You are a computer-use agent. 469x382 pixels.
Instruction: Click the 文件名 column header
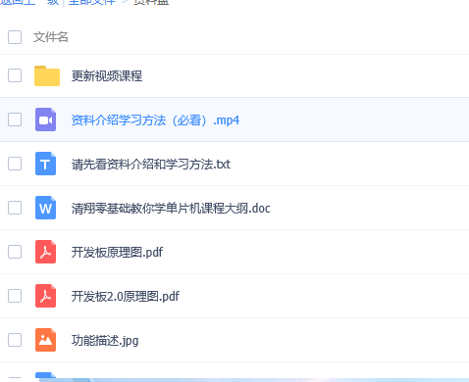pyautogui.click(x=51, y=37)
